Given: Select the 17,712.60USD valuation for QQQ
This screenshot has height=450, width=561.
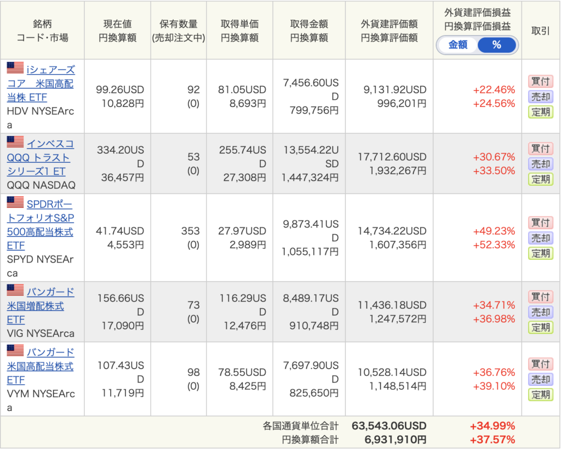Looking at the screenshot, I should [392, 157].
